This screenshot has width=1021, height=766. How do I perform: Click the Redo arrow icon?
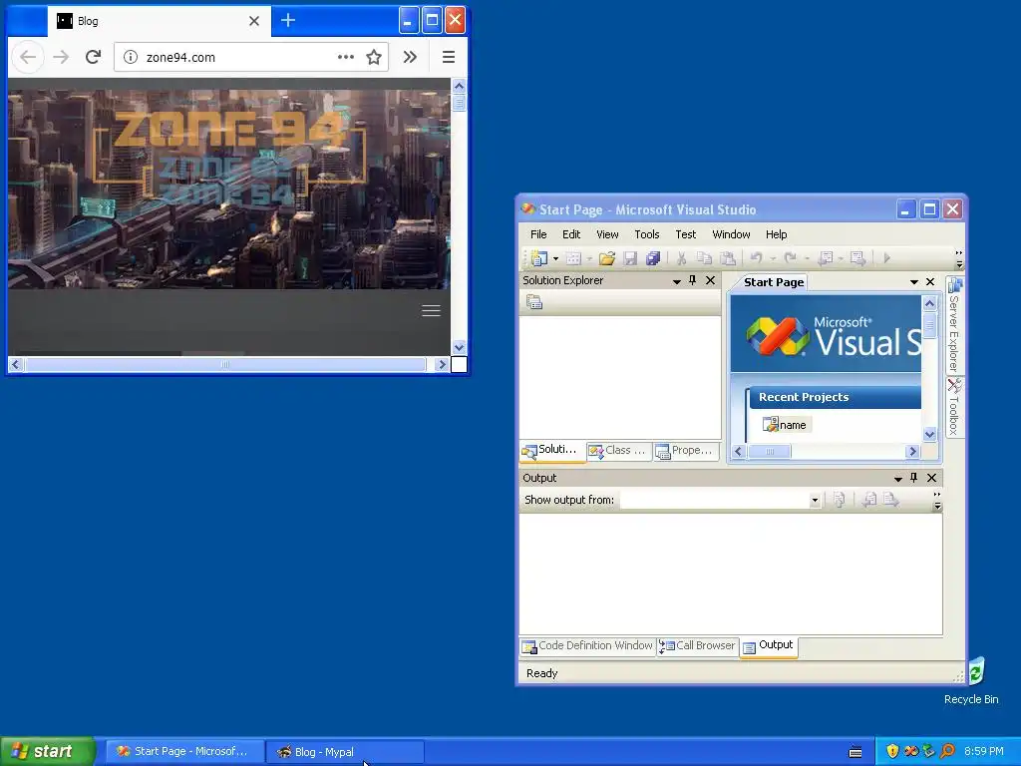[790, 258]
